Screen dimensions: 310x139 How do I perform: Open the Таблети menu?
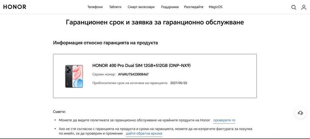tap(115, 7)
